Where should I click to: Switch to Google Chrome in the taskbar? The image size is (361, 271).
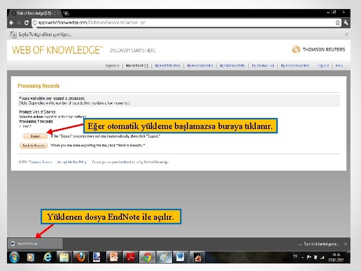coord(147,257)
